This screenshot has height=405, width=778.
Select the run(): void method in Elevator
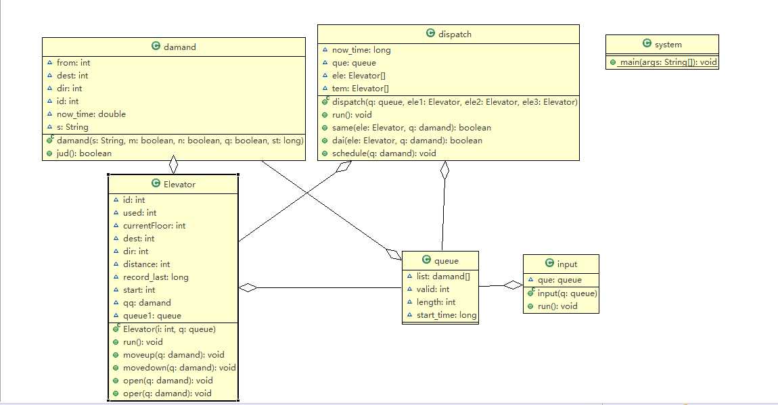click(143, 342)
